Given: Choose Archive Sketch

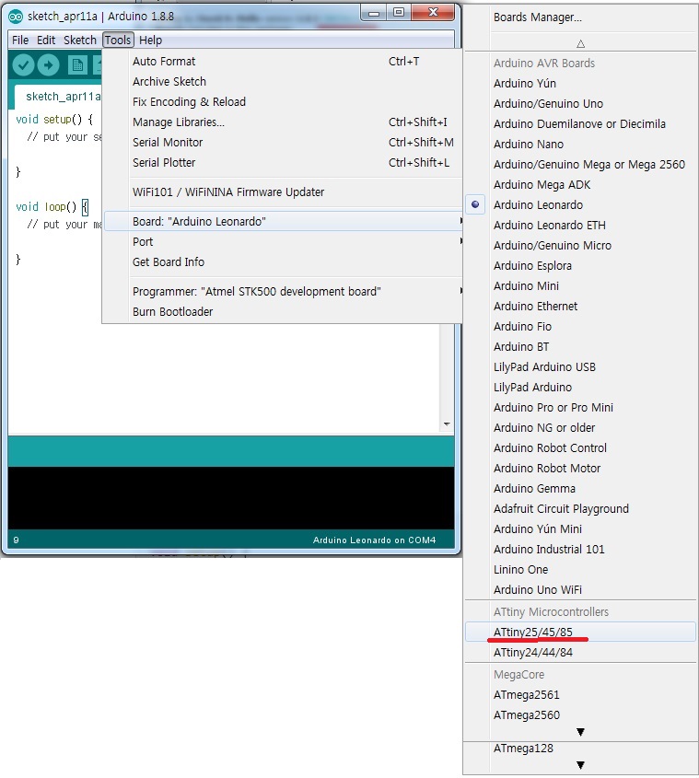Looking at the screenshot, I should [x=283, y=82].
